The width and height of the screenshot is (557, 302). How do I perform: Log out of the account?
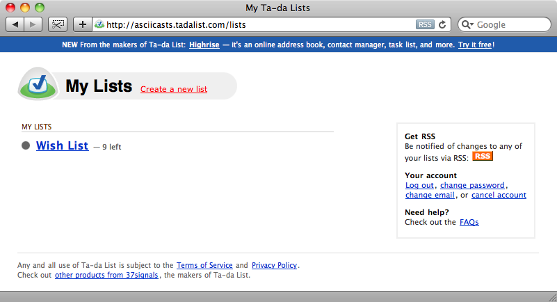[x=419, y=186]
